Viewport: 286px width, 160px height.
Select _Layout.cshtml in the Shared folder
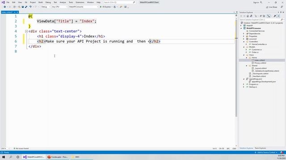[261, 68]
